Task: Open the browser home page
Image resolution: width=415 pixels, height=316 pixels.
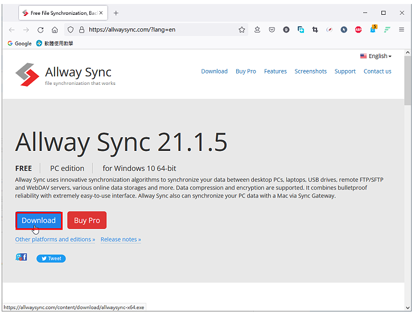Action: pyautogui.click(x=55, y=30)
